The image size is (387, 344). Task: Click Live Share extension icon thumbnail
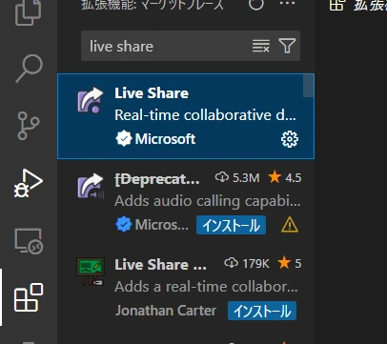click(91, 100)
